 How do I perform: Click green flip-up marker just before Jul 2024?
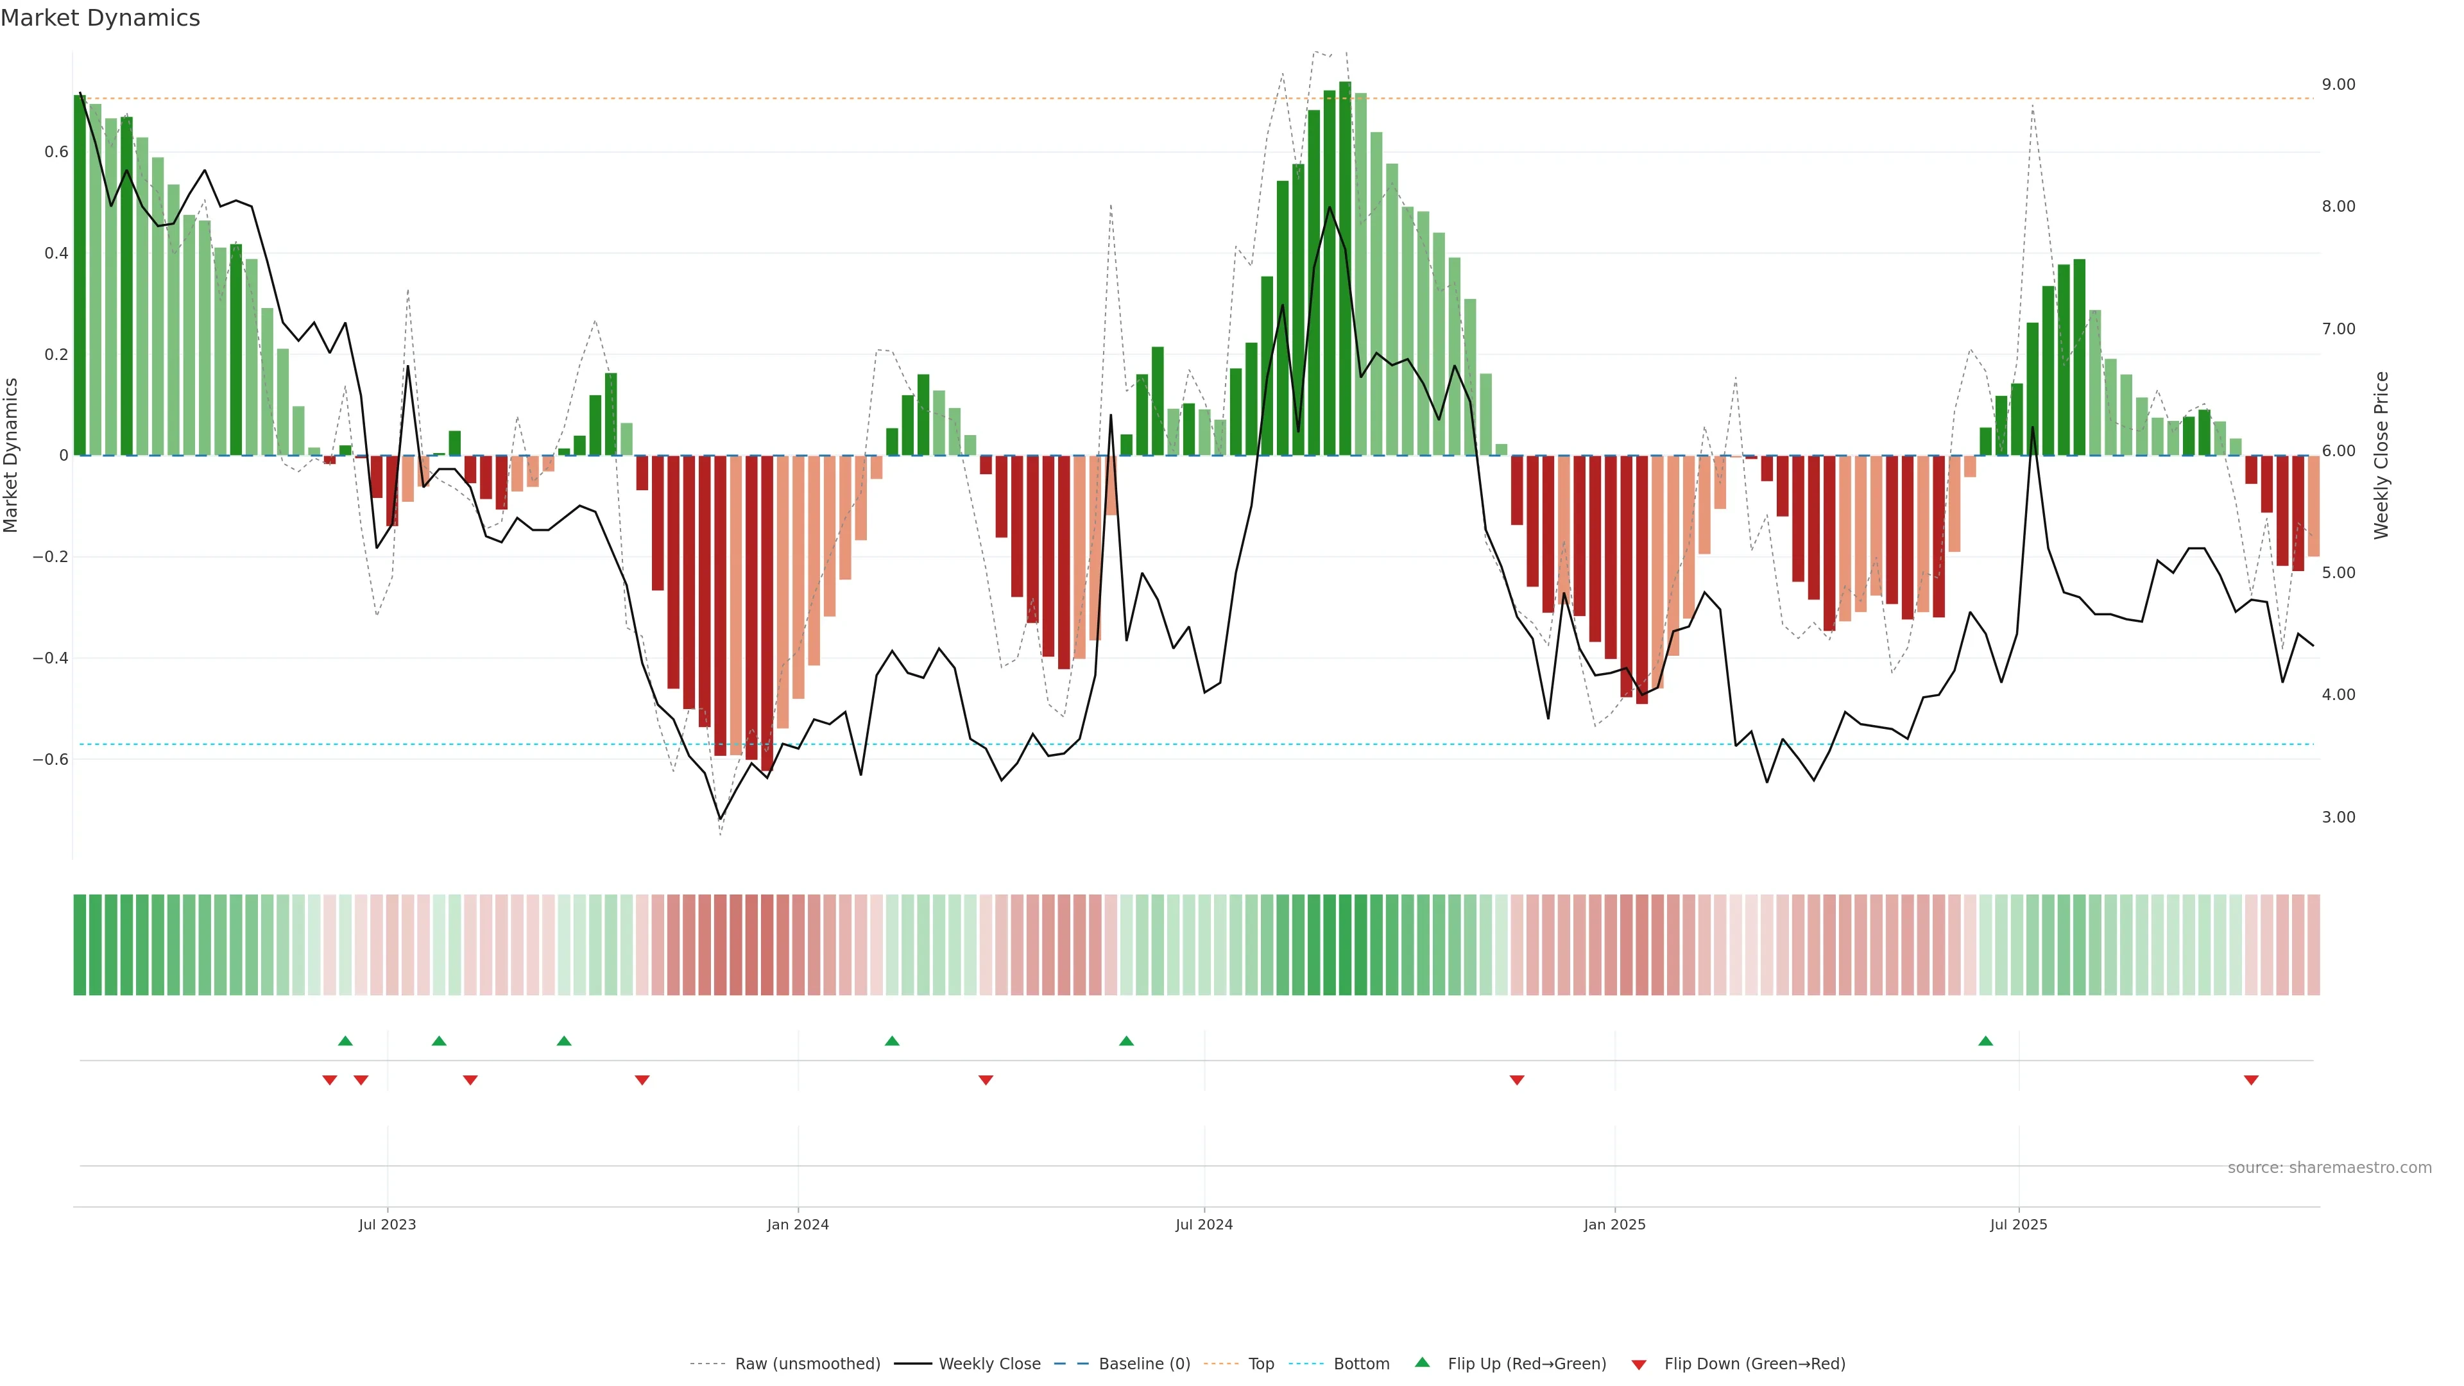(x=1127, y=1041)
